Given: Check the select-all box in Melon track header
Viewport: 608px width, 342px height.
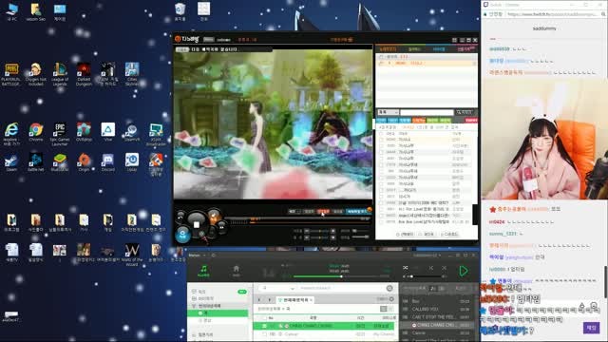Looking at the screenshot, I should tap(264, 317).
